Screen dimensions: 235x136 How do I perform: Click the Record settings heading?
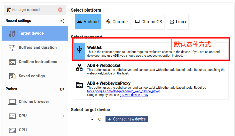(18, 21)
